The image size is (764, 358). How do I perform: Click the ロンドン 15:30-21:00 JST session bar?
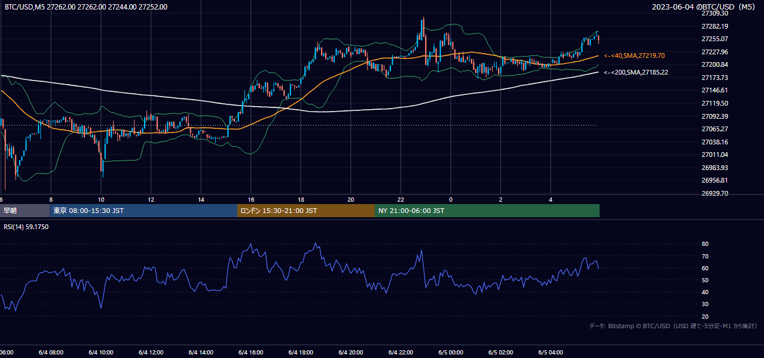[x=306, y=211]
